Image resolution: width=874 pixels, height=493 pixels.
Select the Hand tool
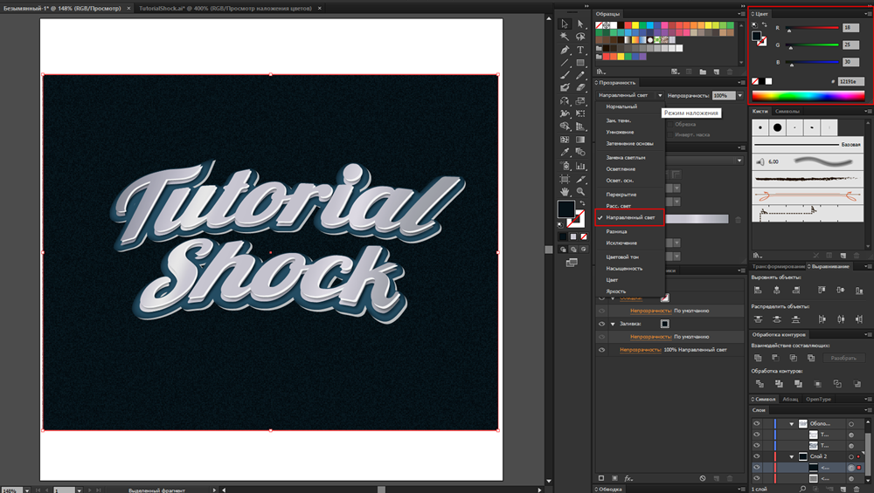coord(565,190)
